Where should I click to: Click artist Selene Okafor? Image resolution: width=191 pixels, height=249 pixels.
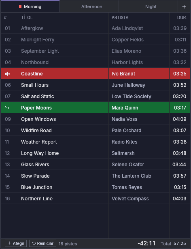pyautogui.click(x=128, y=164)
